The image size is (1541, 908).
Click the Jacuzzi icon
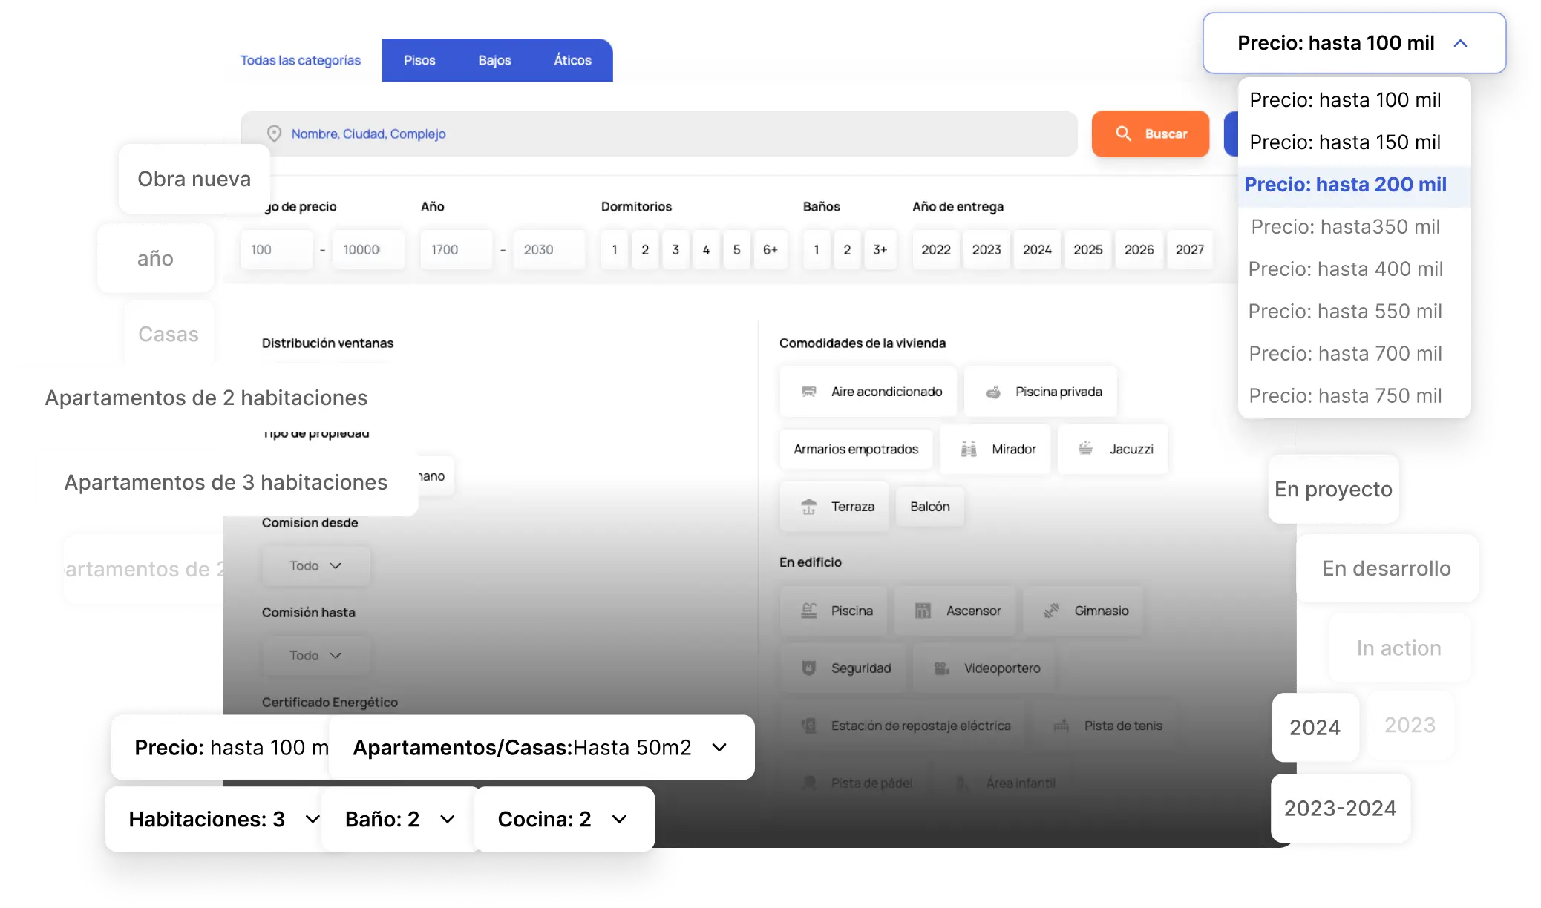tap(1085, 449)
